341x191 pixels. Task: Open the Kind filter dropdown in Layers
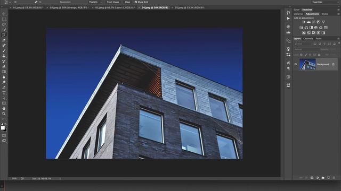point(303,44)
